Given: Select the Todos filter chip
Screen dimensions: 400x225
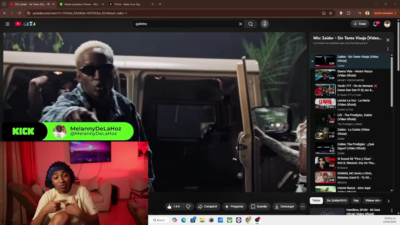Looking at the screenshot, I should point(316,201).
